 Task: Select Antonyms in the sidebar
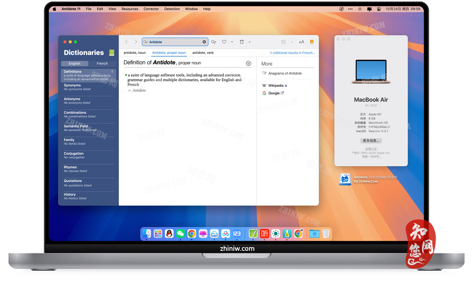(x=88, y=101)
